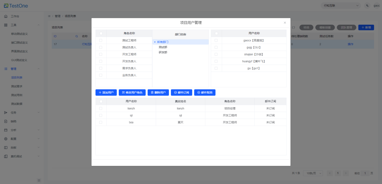382x184 pixels.
Task: Click the gaoc user avatar
Action: coord(377,5)
